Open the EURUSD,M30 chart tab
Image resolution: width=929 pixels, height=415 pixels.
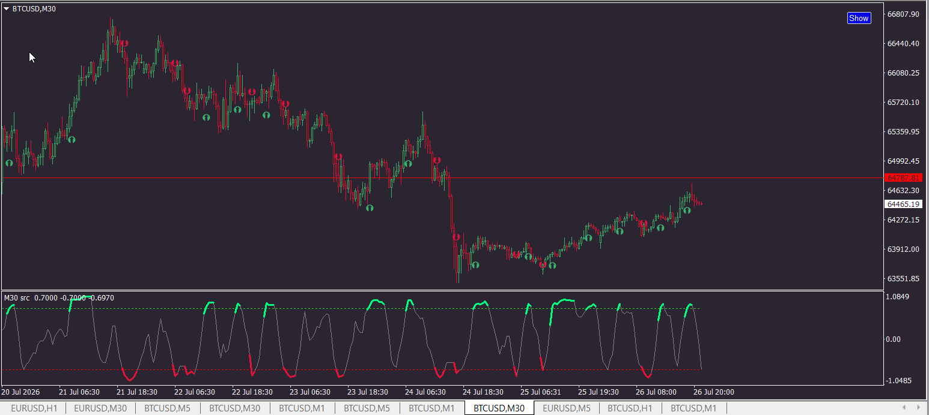(100, 408)
